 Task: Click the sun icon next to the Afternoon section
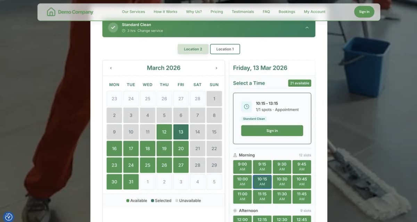pyautogui.click(x=235, y=211)
